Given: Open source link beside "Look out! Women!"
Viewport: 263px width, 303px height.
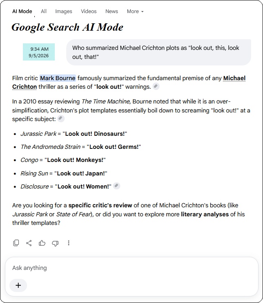Looking at the screenshot, I should [117, 186].
